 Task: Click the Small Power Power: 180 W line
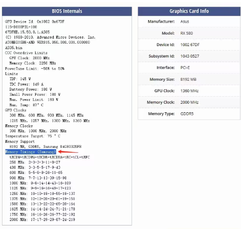click(35, 94)
